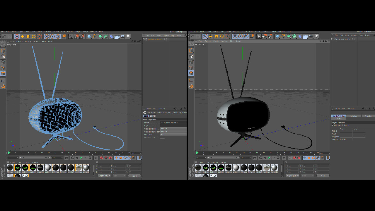Click Snap magnet icon in left sidebar
Viewport: 375px width, 211px height.
3,86
